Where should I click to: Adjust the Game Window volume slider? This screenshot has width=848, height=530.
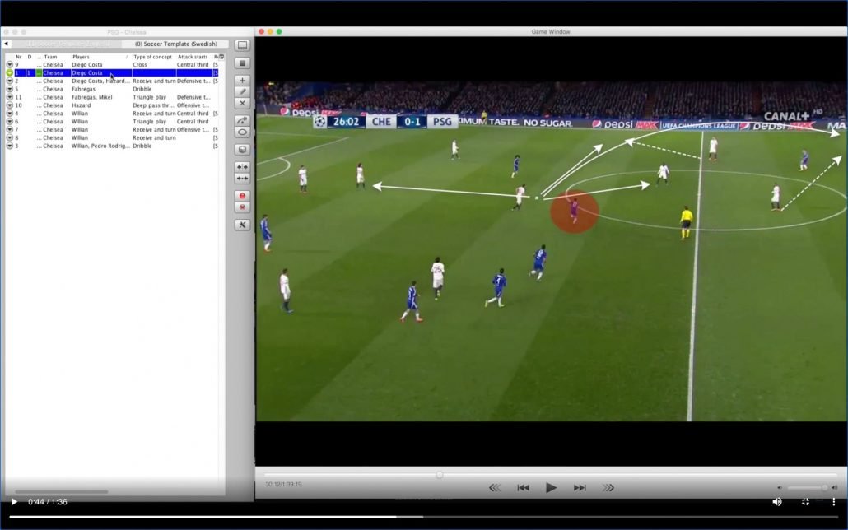pyautogui.click(x=807, y=488)
